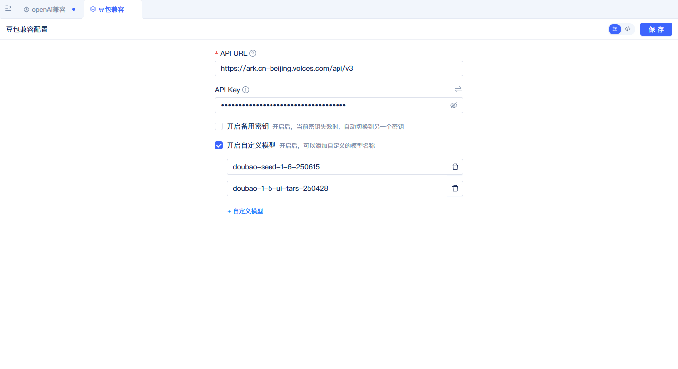Click the API URL label

click(234, 53)
